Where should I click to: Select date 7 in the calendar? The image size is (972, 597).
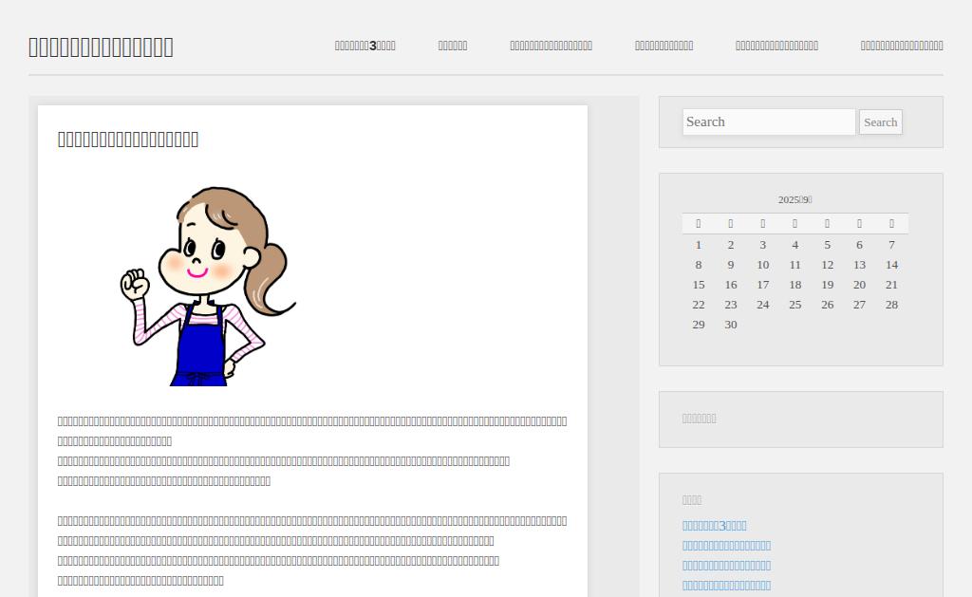click(892, 245)
